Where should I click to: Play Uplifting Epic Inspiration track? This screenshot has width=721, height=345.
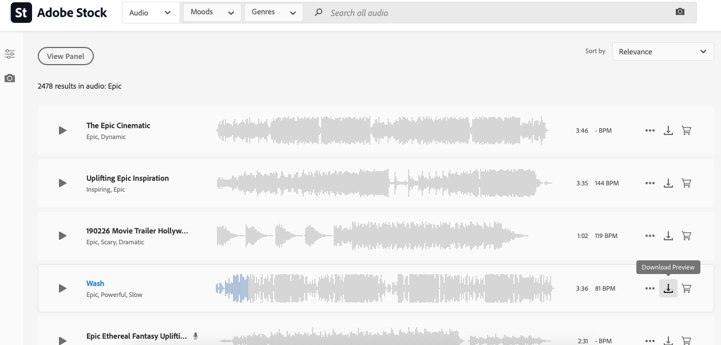pyautogui.click(x=62, y=183)
